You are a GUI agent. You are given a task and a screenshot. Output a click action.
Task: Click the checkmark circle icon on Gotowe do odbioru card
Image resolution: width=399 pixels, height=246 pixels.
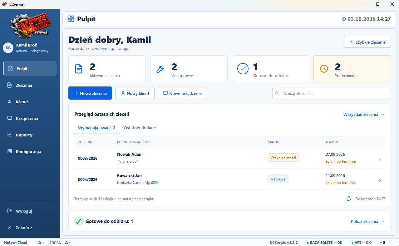243,69
